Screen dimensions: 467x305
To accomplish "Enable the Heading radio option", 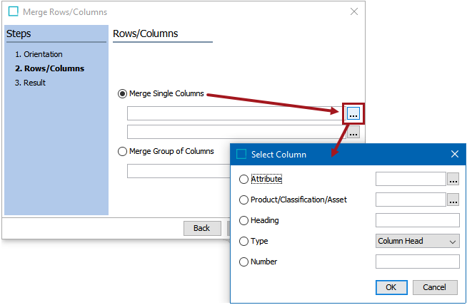I will coord(244,221).
